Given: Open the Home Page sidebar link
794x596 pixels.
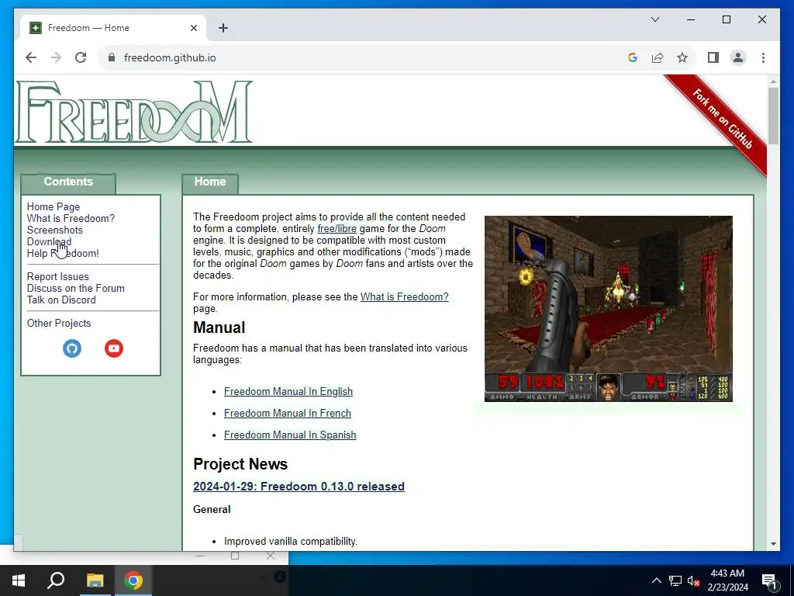Looking at the screenshot, I should 54,206.
